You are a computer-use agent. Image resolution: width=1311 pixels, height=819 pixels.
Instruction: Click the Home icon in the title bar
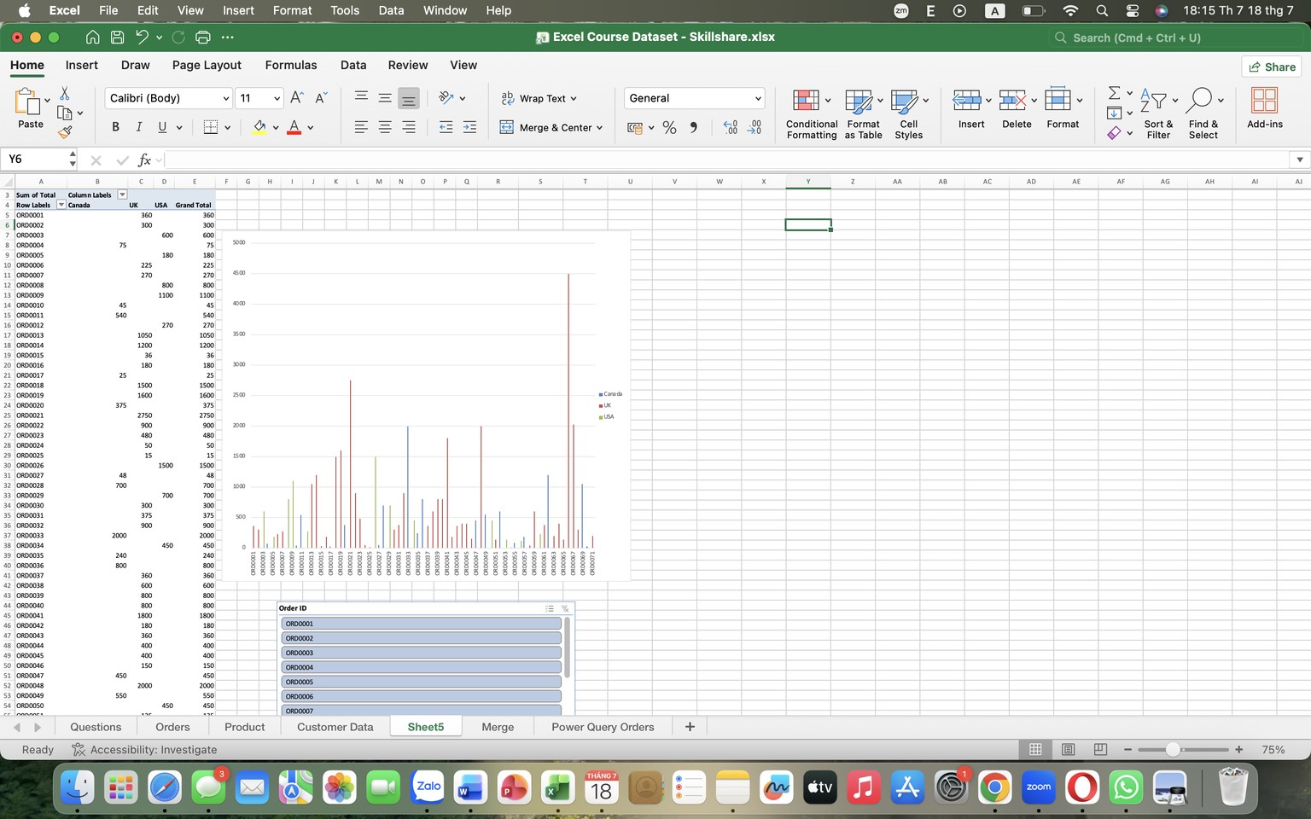[93, 38]
